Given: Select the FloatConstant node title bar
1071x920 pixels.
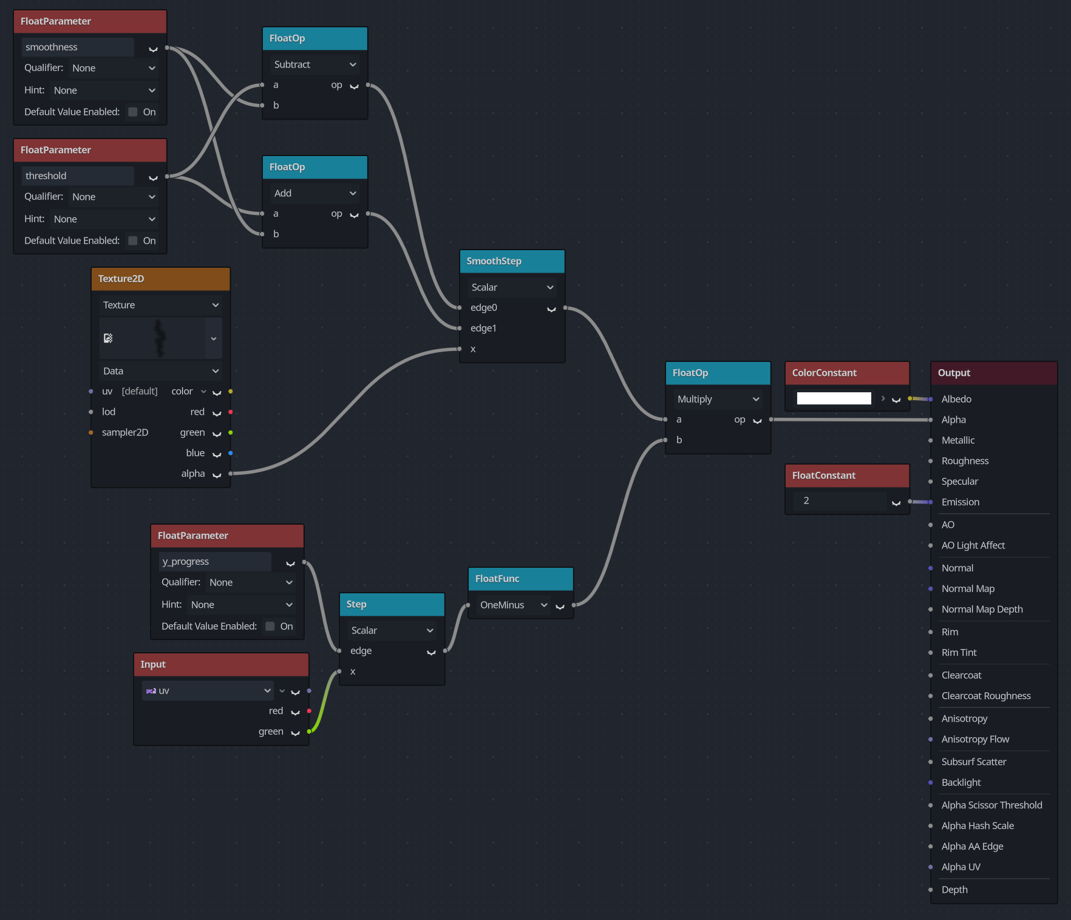Looking at the screenshot, I should tap(847, 475).
